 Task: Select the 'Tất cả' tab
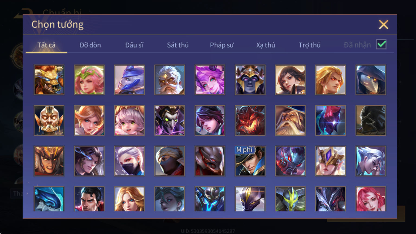click(x=46, y=45)
